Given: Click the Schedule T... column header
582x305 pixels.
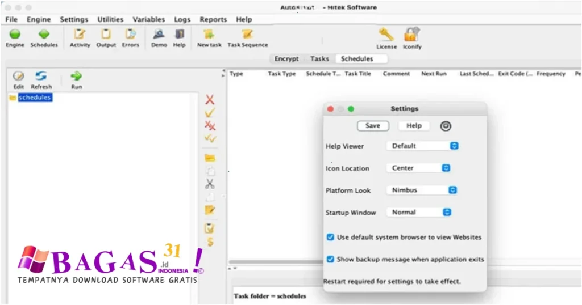Looking at the screenshot, I should tap(323, 74).
